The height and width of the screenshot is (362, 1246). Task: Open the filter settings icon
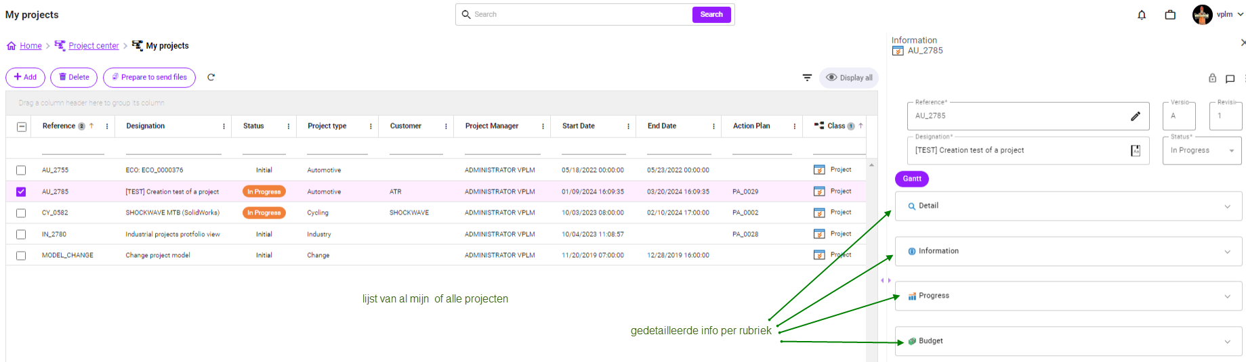coord(807,78)
